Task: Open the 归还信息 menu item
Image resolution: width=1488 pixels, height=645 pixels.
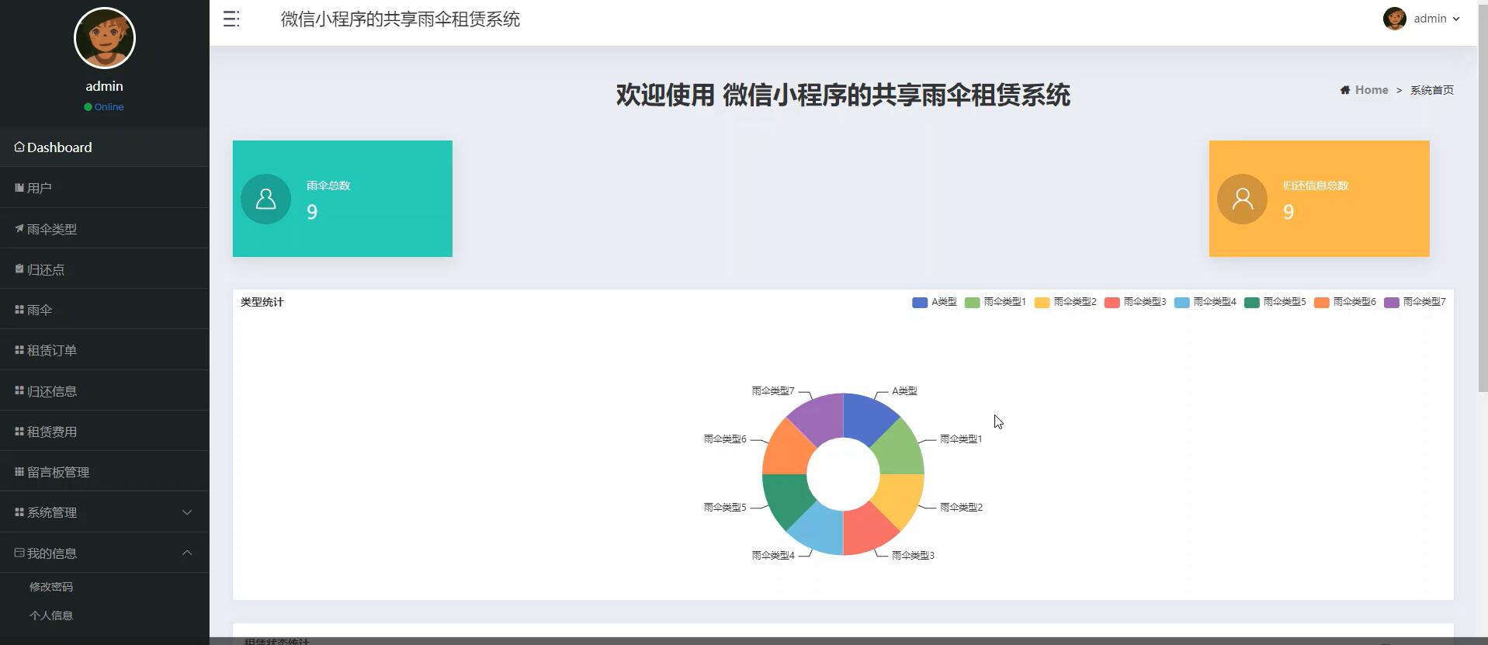Action: 104,391
